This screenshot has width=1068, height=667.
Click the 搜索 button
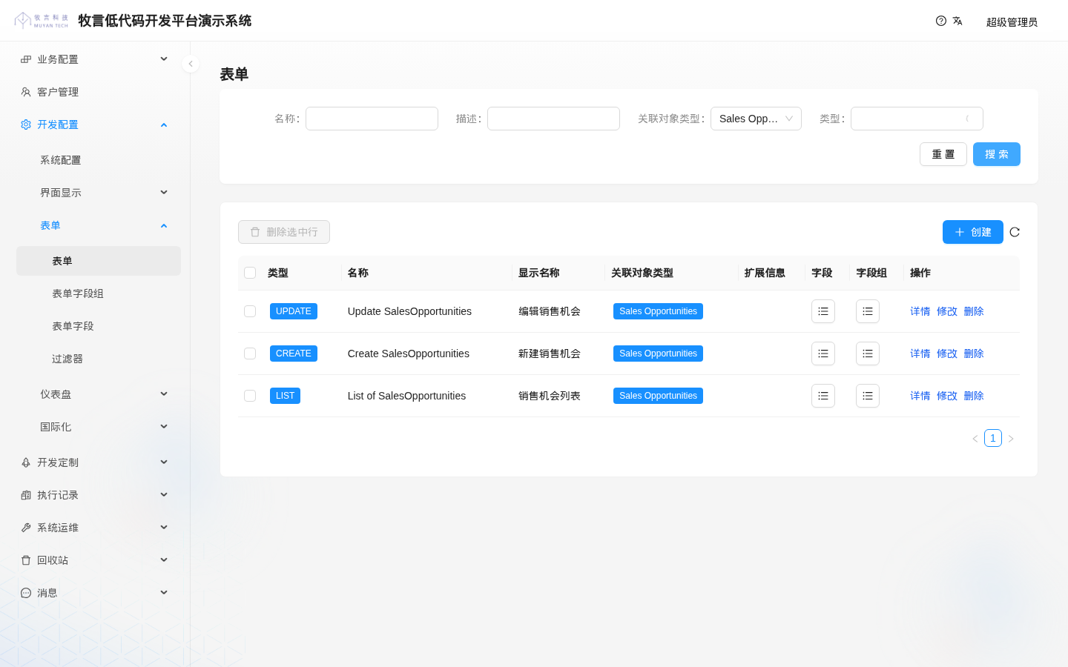(997, 154)
